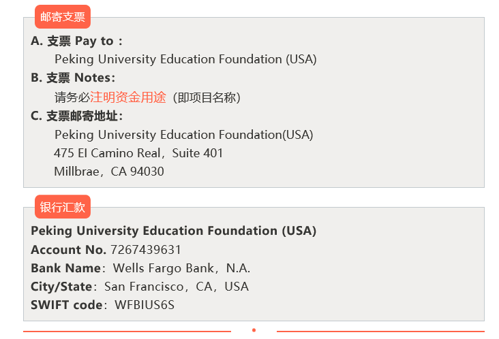Click 'San Francisco, CA, USA' text
The image size is (499, 339).
pos(177,287)
